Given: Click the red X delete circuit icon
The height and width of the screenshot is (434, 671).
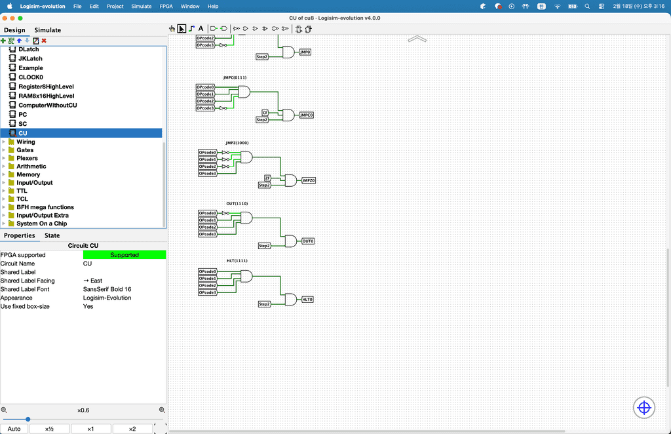Looking at the screenshot, I should pyautogui.click(x=44, y=41).
